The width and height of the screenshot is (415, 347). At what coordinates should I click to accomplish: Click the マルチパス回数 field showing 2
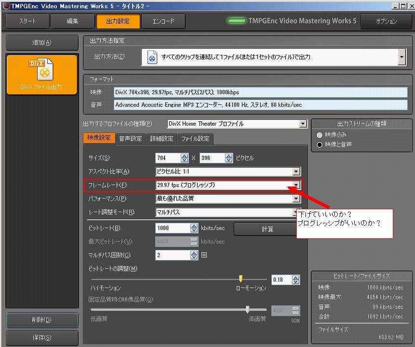pyautogui.click(x=173, y=255)
